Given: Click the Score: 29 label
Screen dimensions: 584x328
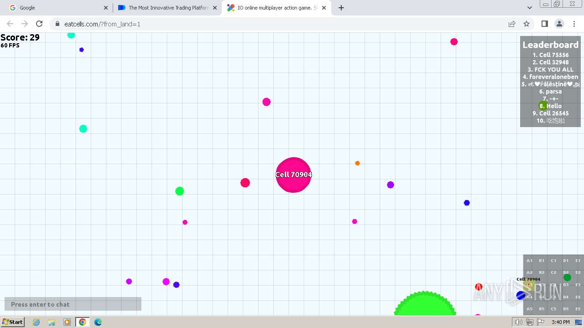Looking at the screenshot, I should click(20, 37).
